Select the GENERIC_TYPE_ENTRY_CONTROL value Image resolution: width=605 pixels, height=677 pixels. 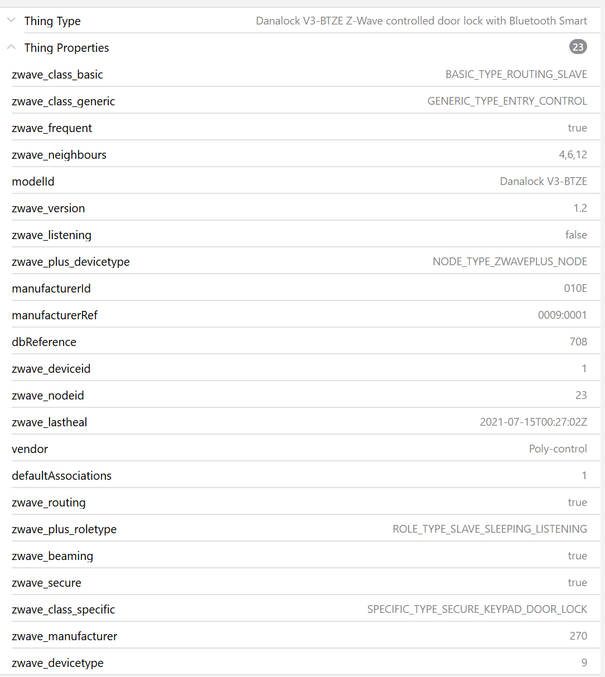pos(507,101)
